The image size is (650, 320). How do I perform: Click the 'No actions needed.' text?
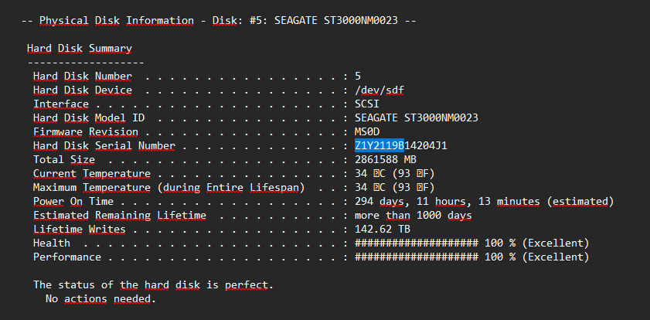100,299
